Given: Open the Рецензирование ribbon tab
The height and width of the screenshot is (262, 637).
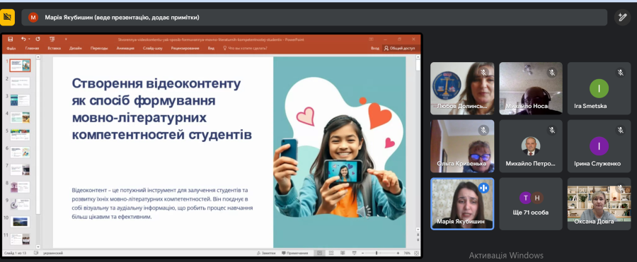Looking at the screenshot, I should point(185,48).
